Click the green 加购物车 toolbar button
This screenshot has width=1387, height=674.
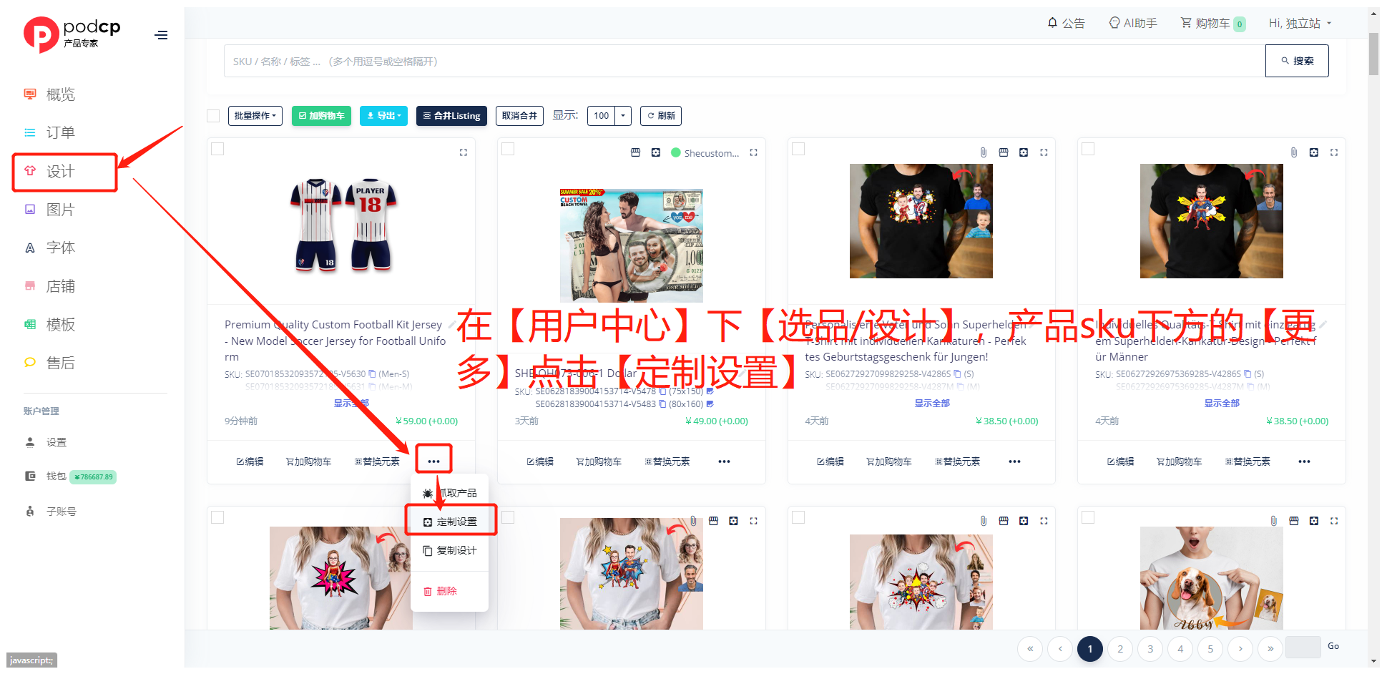tap(321, 116)
